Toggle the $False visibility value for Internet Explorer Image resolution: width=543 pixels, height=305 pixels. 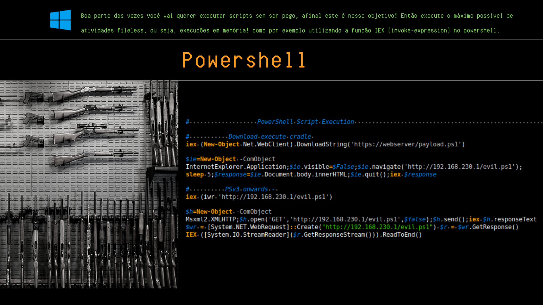coord(344,167)
